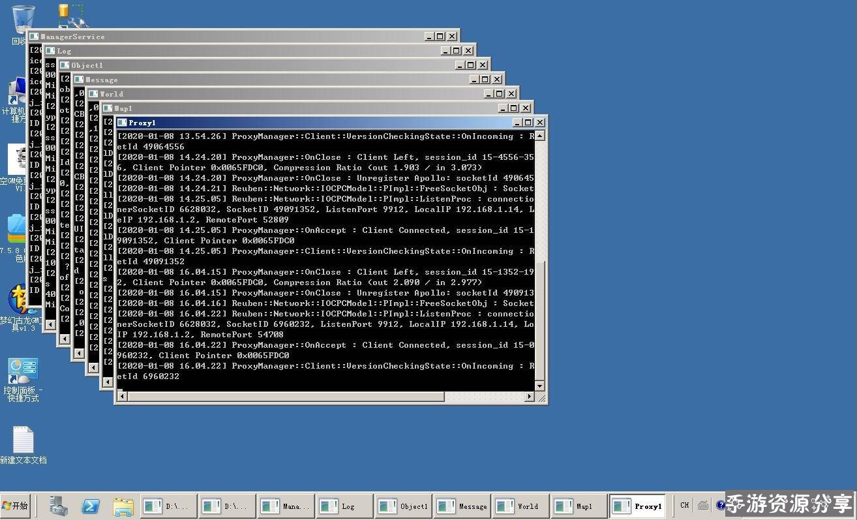The image size is (857, 520).
Task: Open the Recycle Bin desktop icon
Action: click(23, 21)
